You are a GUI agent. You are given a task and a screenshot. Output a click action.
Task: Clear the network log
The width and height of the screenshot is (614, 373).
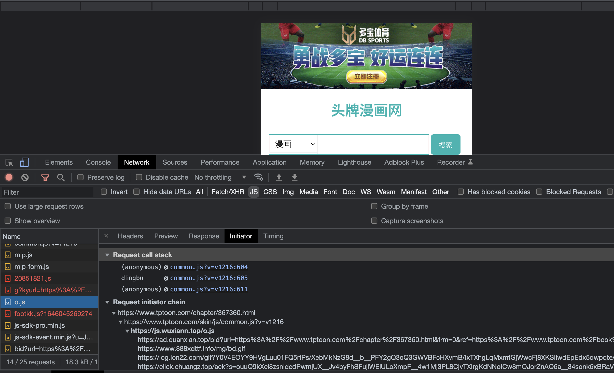pos(25,177)
